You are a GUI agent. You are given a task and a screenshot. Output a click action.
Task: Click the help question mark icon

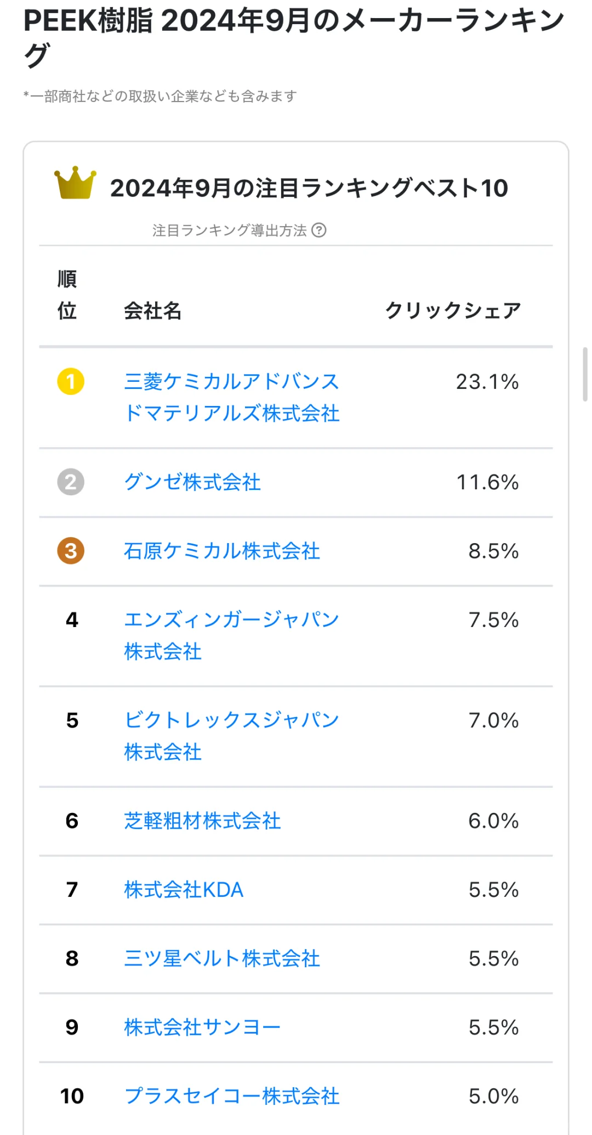pyautogui.click(x=319, y=230)
